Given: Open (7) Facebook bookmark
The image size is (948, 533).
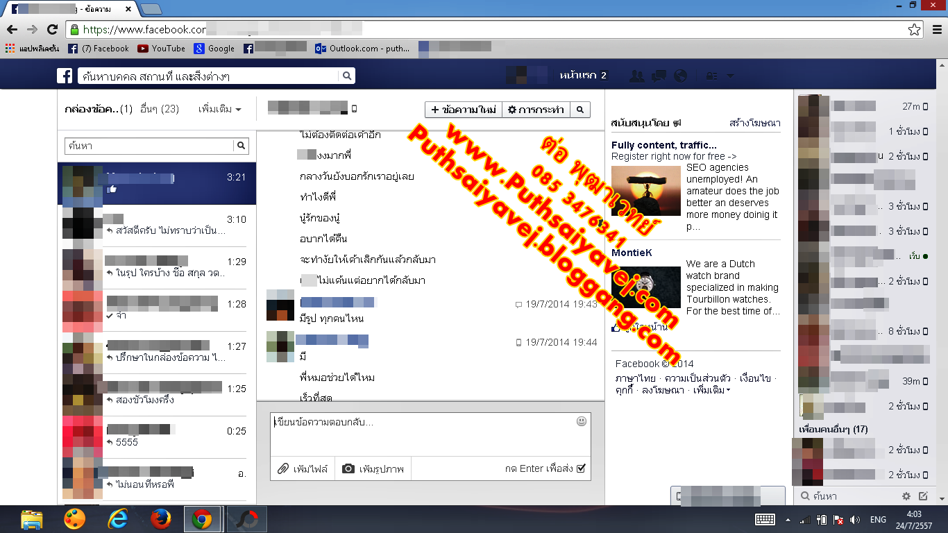Looking at the screenshot, I should tap(99, 49).
